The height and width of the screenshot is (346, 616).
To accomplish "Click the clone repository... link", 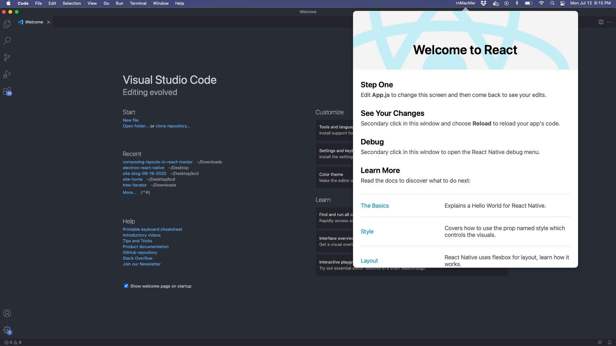I will [173, 126].
